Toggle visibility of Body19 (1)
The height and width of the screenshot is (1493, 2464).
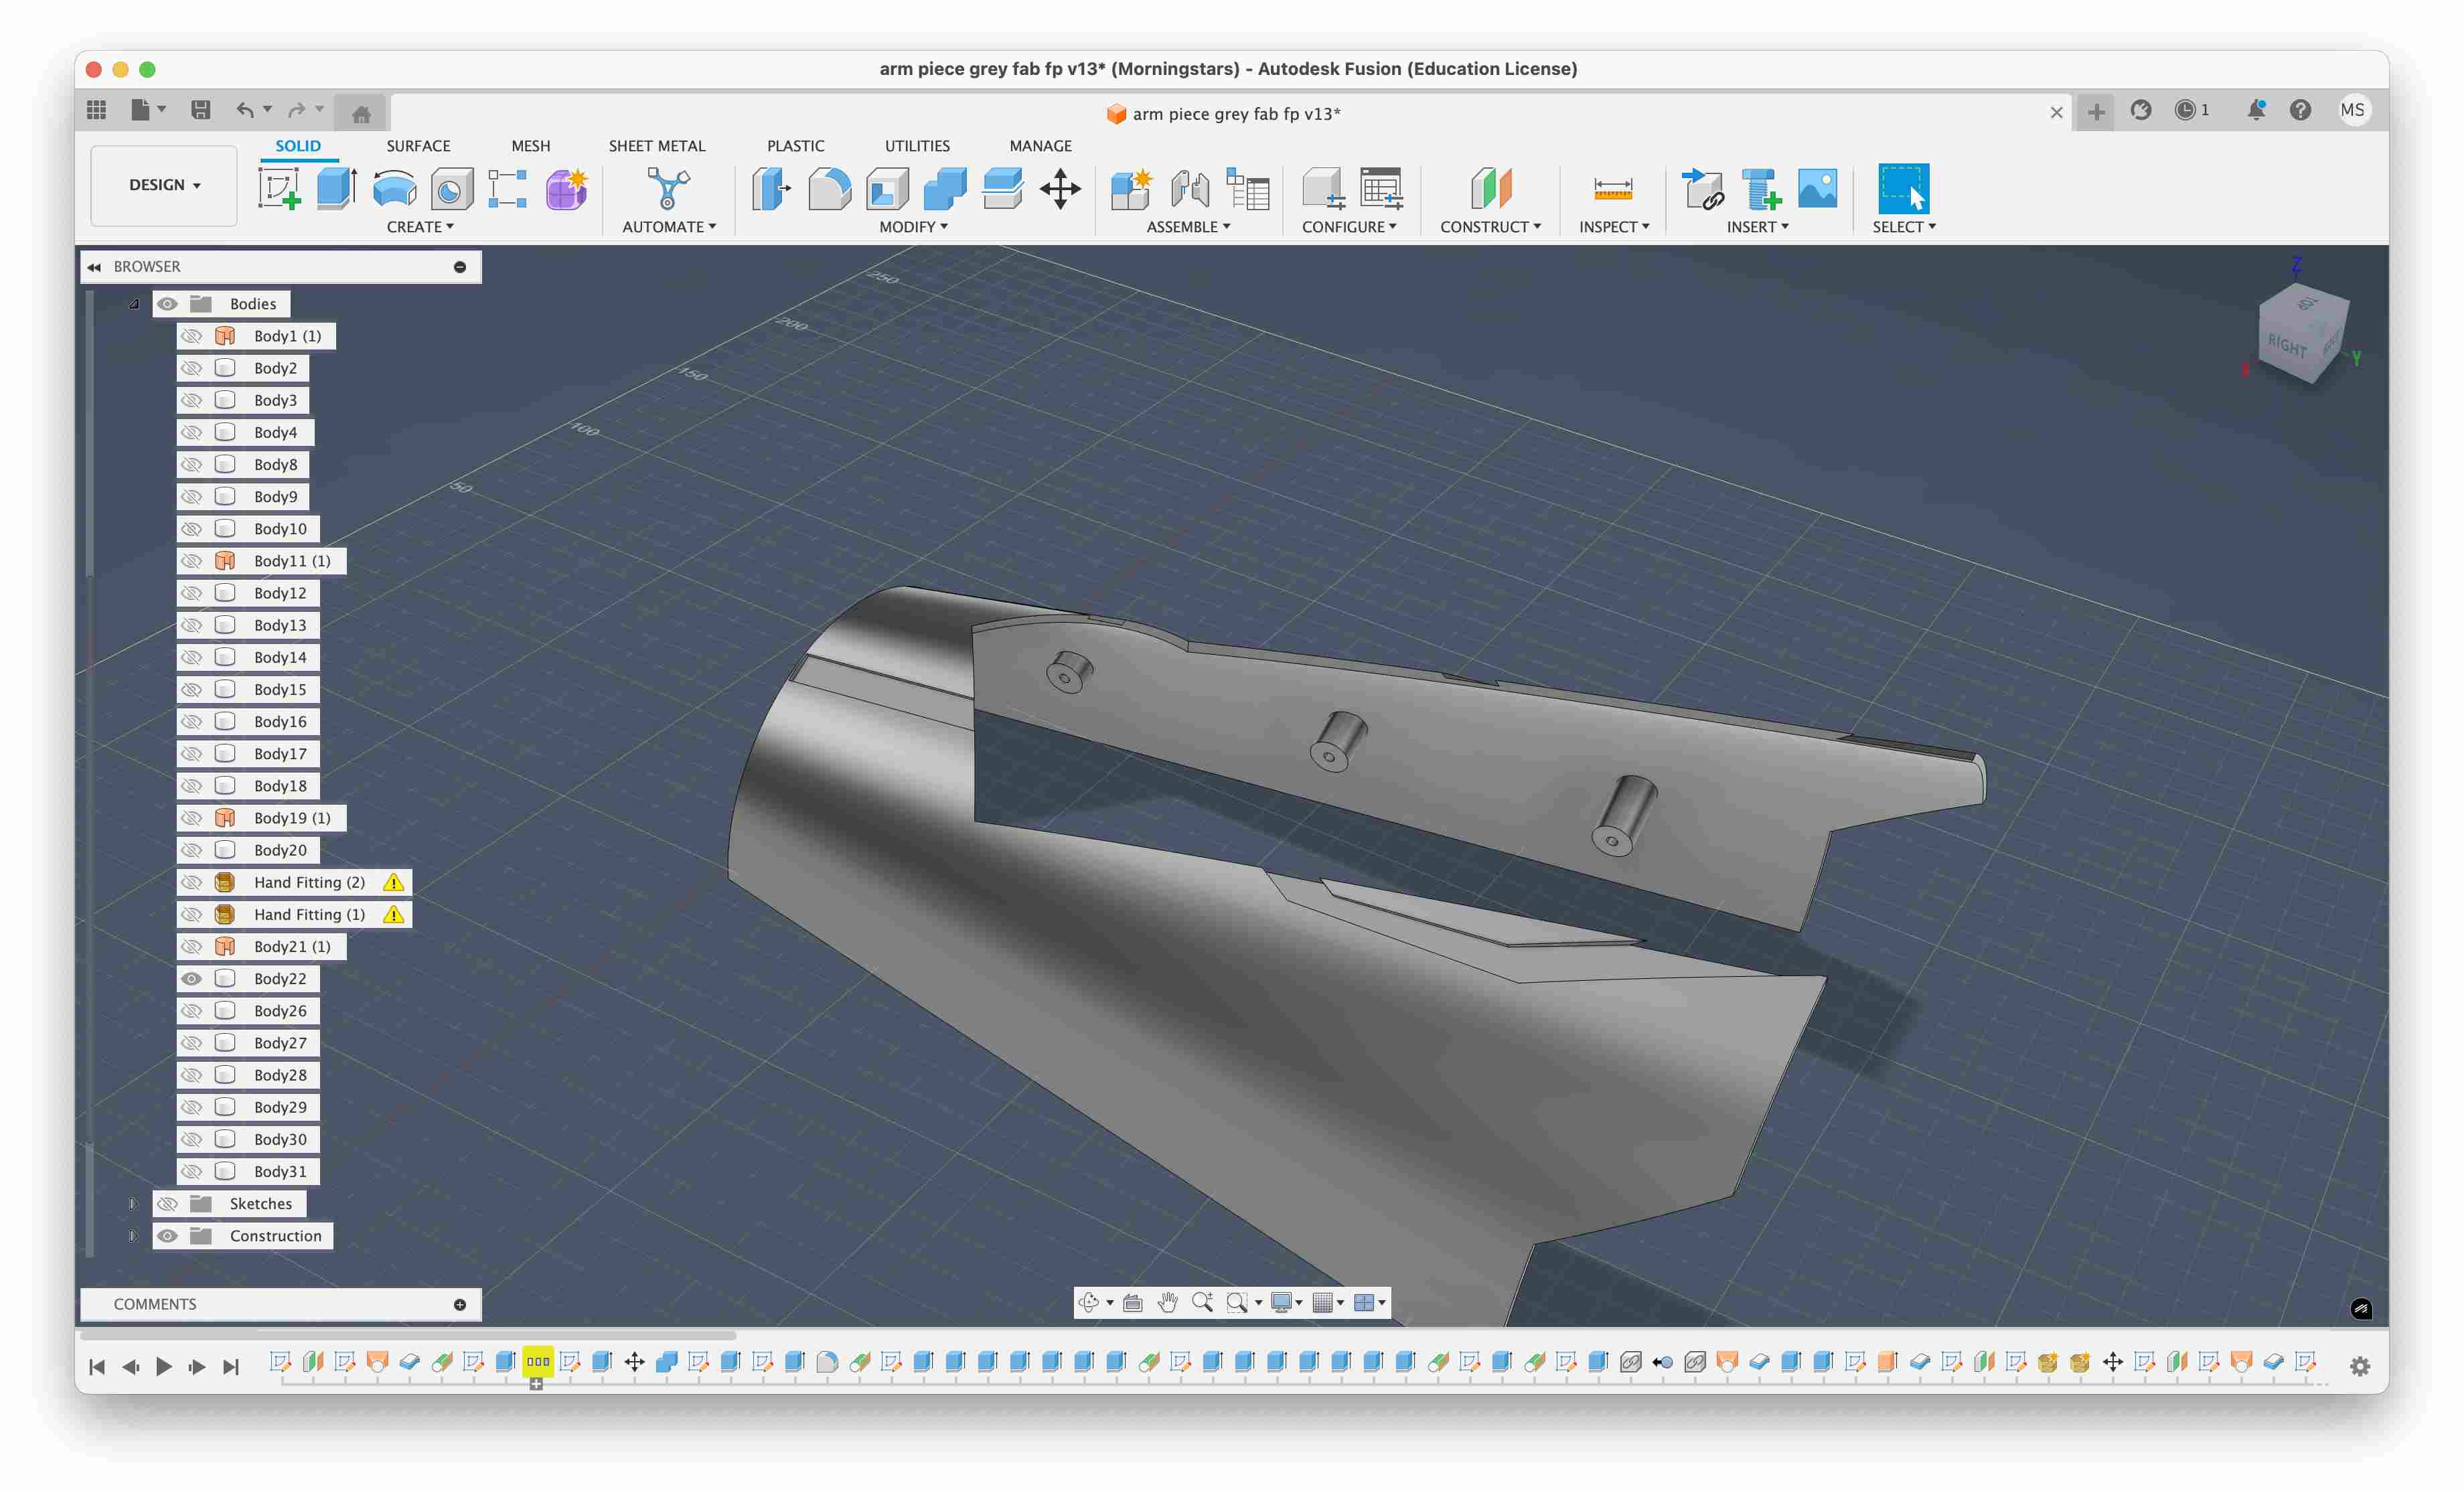(x=191, y=818)
